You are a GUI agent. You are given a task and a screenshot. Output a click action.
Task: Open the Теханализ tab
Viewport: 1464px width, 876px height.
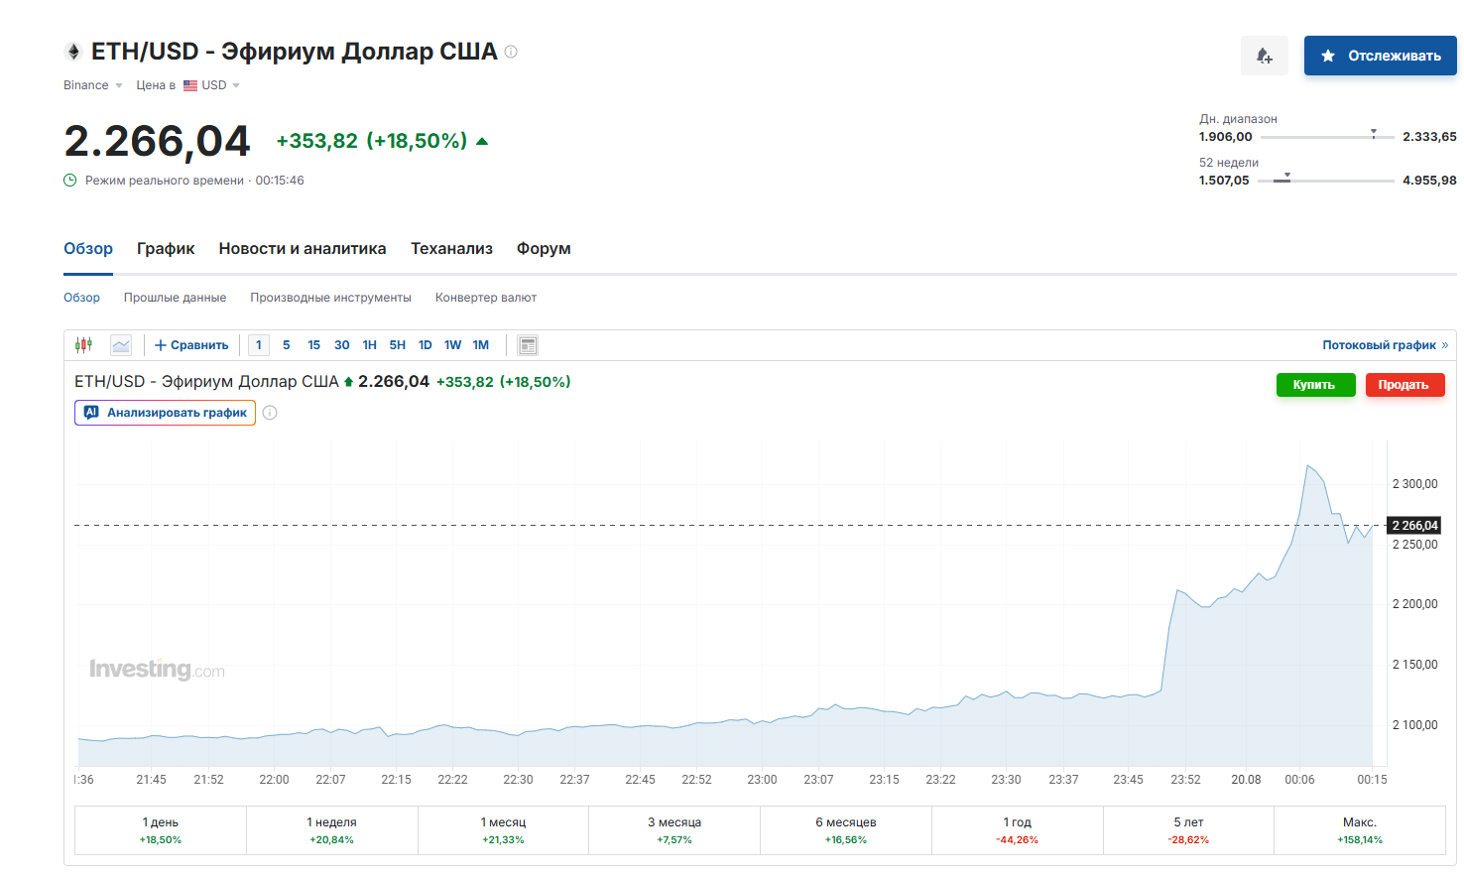451,249
